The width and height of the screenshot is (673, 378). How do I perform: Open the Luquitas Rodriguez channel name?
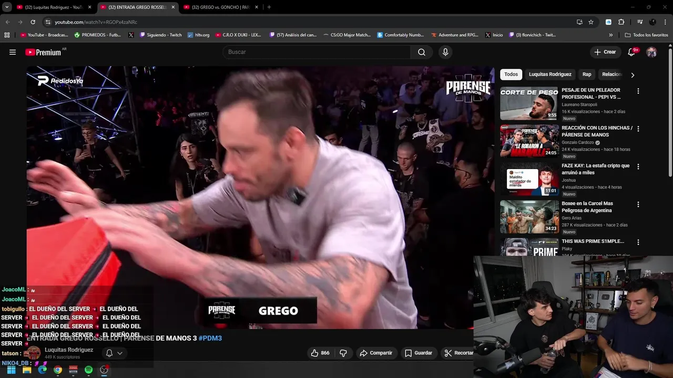(69, 350)
